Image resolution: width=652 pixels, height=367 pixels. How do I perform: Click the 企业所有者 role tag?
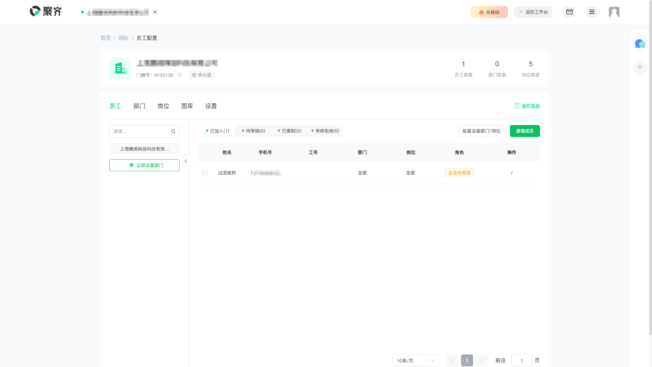(459, 173)
